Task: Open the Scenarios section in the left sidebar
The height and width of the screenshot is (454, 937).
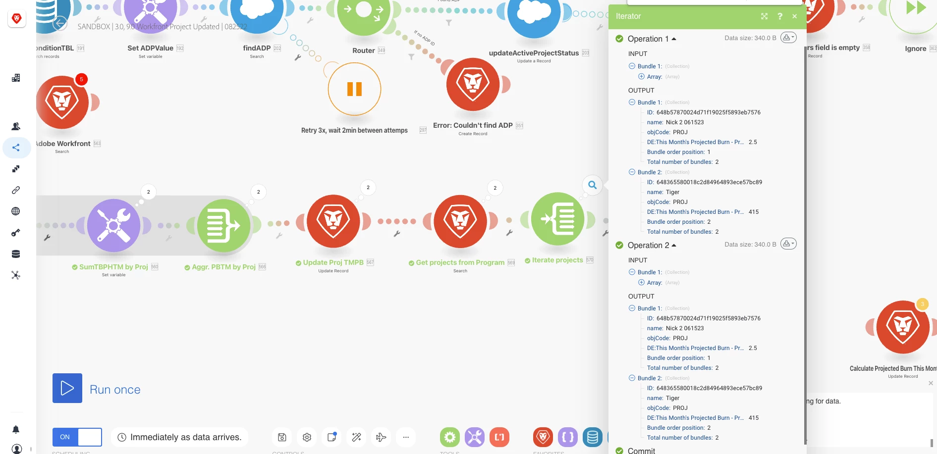Action: (16, 148)
